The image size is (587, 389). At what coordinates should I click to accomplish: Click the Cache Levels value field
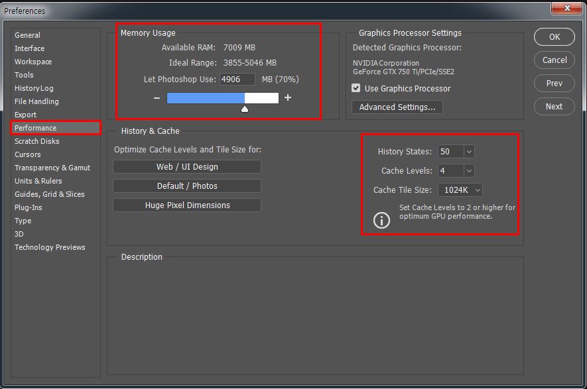tap(451, 170)
